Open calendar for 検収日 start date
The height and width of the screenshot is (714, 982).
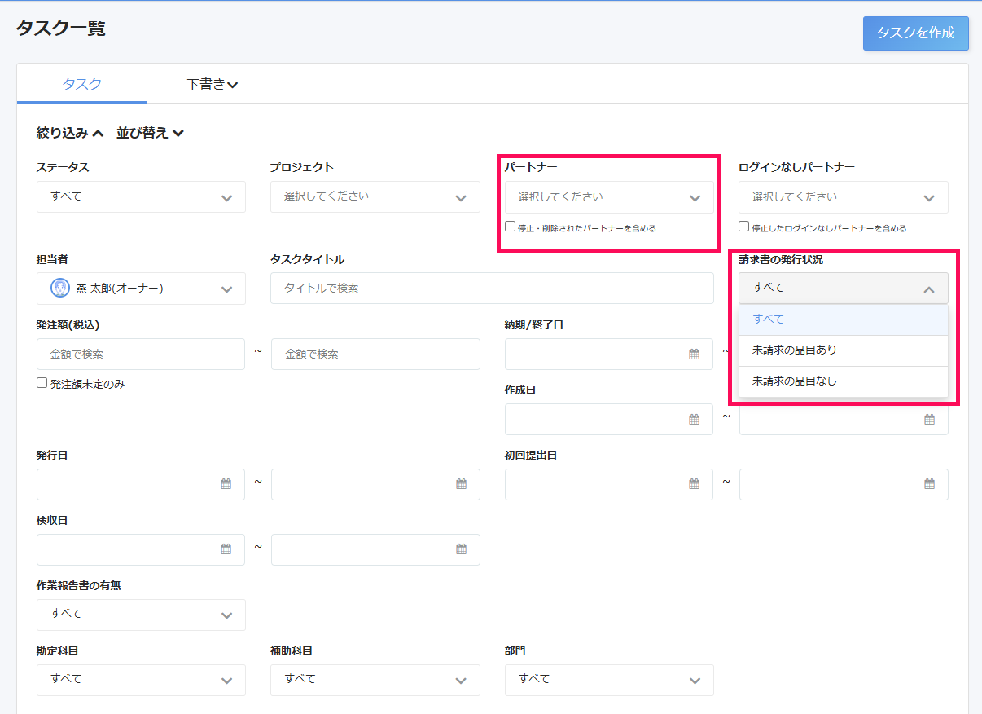click(x=226, y=549)
